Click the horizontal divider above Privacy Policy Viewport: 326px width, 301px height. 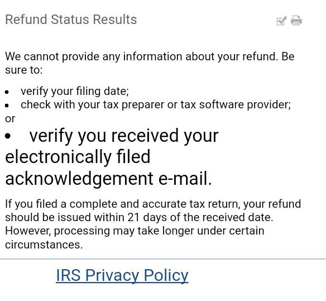163,259
